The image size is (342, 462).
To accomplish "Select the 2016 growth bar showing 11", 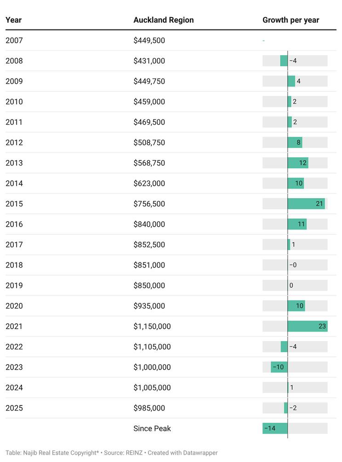I will click(x=297, y=224).
